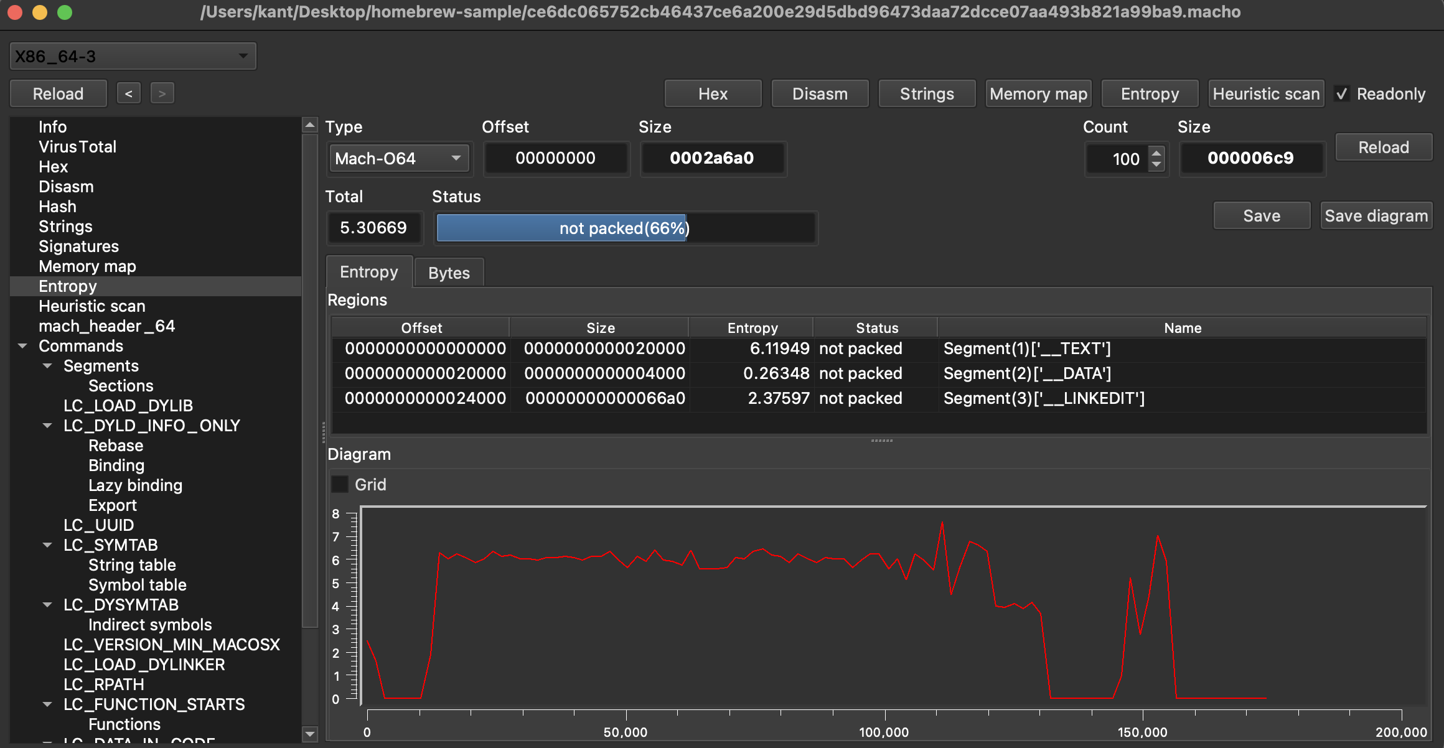Click the Entropy toolbar button
1444x748 pixels.
1150,94
